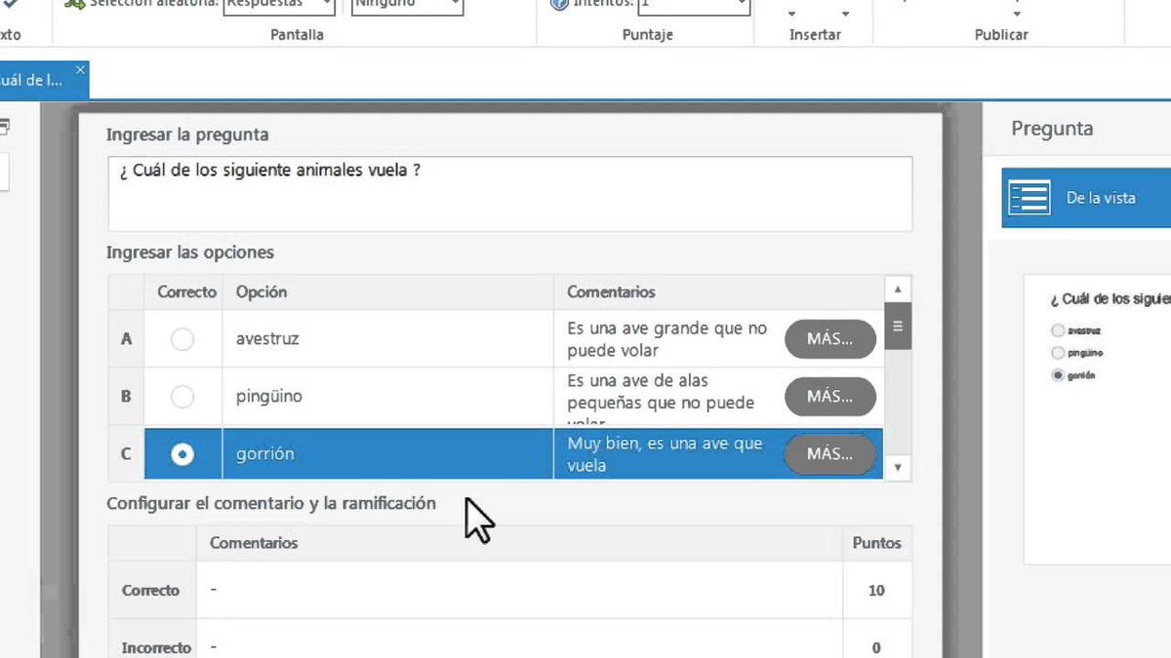
Task: Click the scroll down arrow of options list
Action: [897, 467]
